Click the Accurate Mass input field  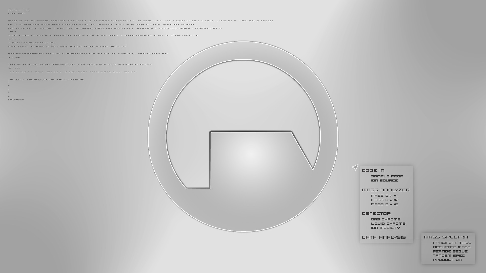[451, 247]
